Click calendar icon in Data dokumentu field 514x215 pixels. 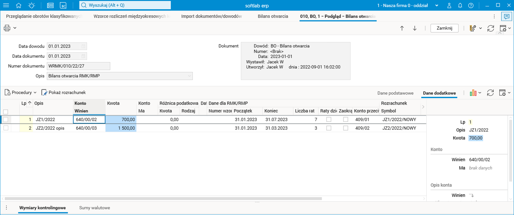[83, 56]
